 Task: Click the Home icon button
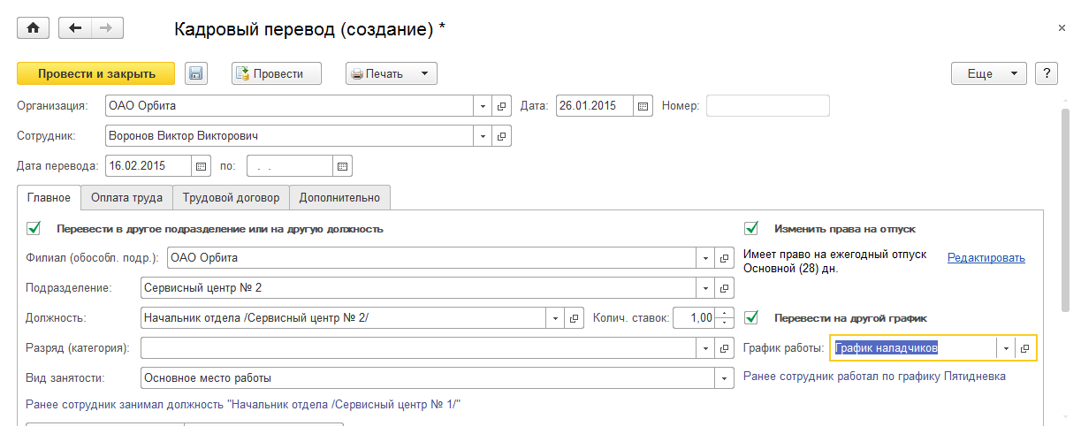(x=34, y=28)
